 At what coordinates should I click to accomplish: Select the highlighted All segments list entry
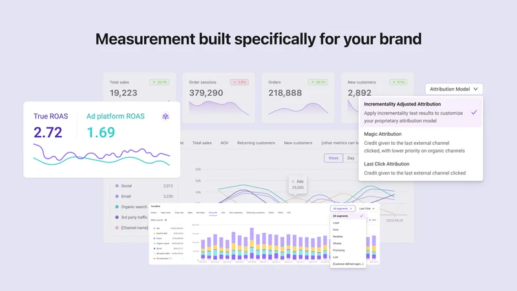tap(348, 216)
